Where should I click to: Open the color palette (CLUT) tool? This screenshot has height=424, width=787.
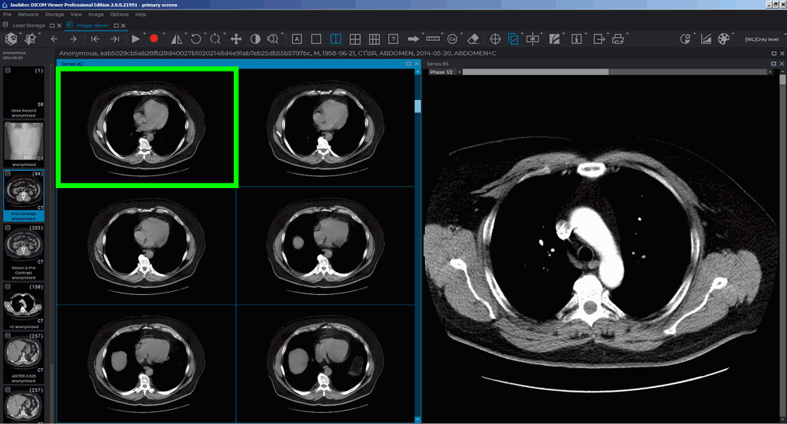pyautogui.click(x=724, y=39)
